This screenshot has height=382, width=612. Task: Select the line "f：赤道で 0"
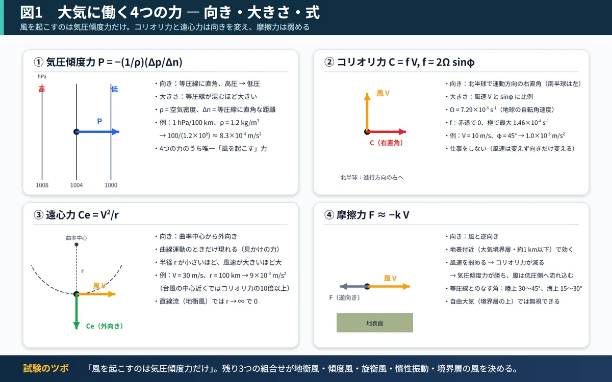(x=497, y=122)
